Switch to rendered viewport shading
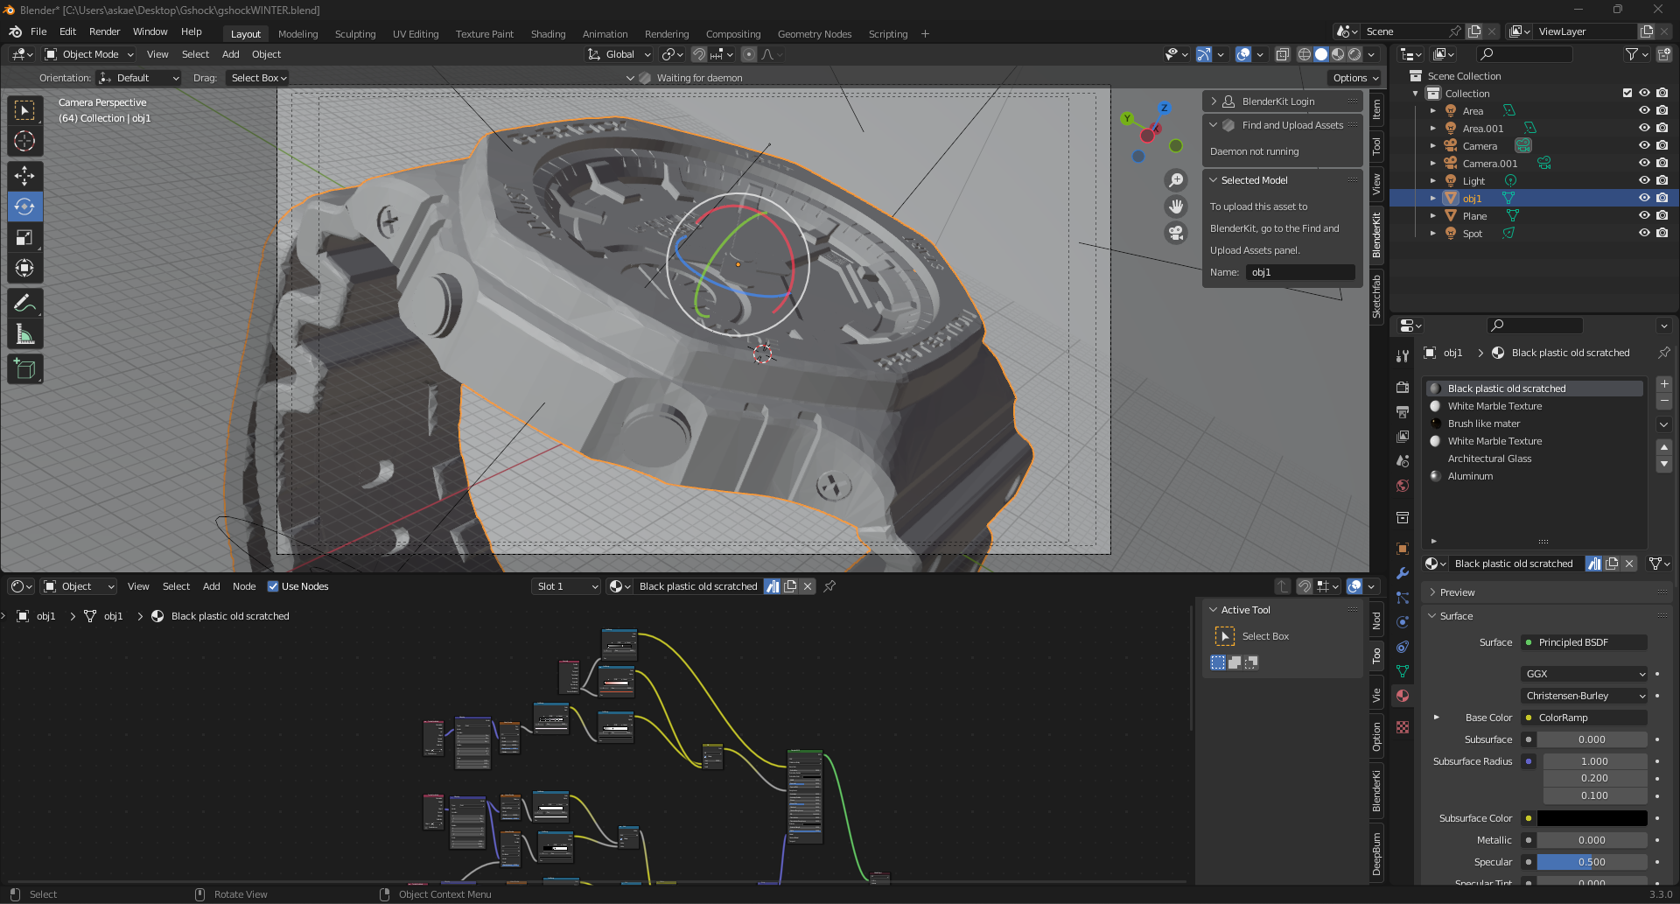 pyautogui.click(x=1354, y=54)
